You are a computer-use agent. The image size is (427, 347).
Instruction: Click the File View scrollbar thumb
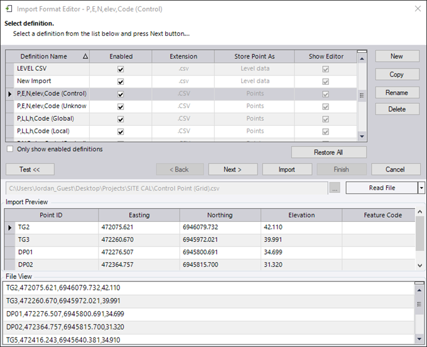tap(419, 304)
